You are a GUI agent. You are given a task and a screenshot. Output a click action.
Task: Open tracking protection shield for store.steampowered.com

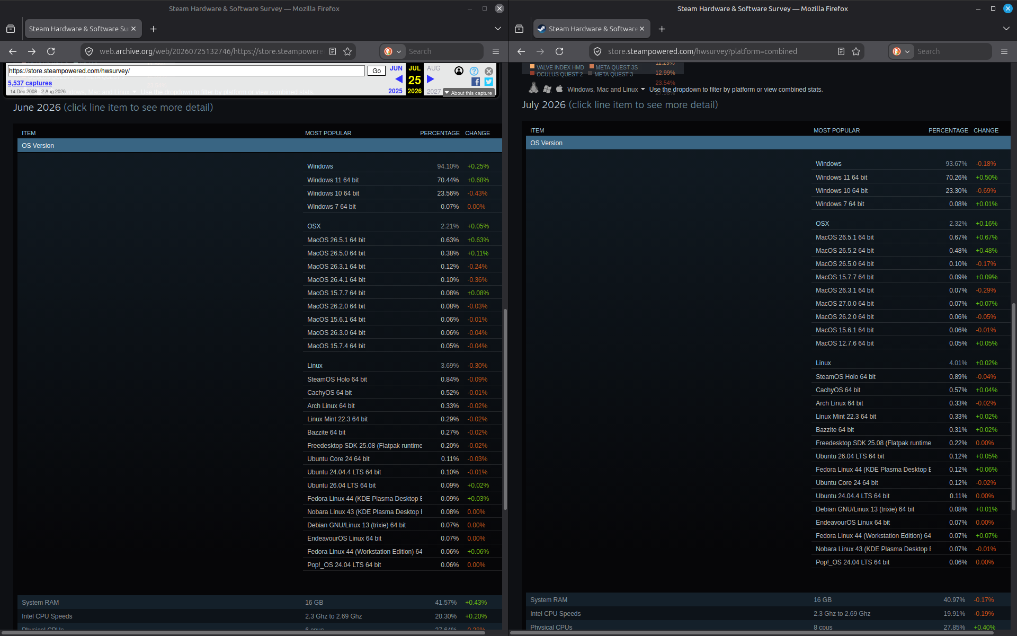(597, 51)
